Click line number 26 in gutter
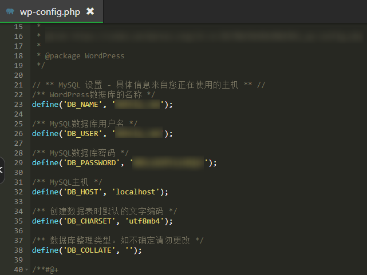Image resolution: width=367 pixels, height=275 pixels. click(x=18, y=134)
